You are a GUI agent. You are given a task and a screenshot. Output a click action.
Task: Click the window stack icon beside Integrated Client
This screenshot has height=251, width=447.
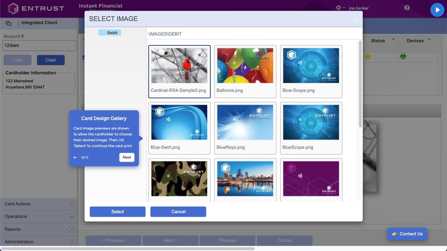point(8,23)
